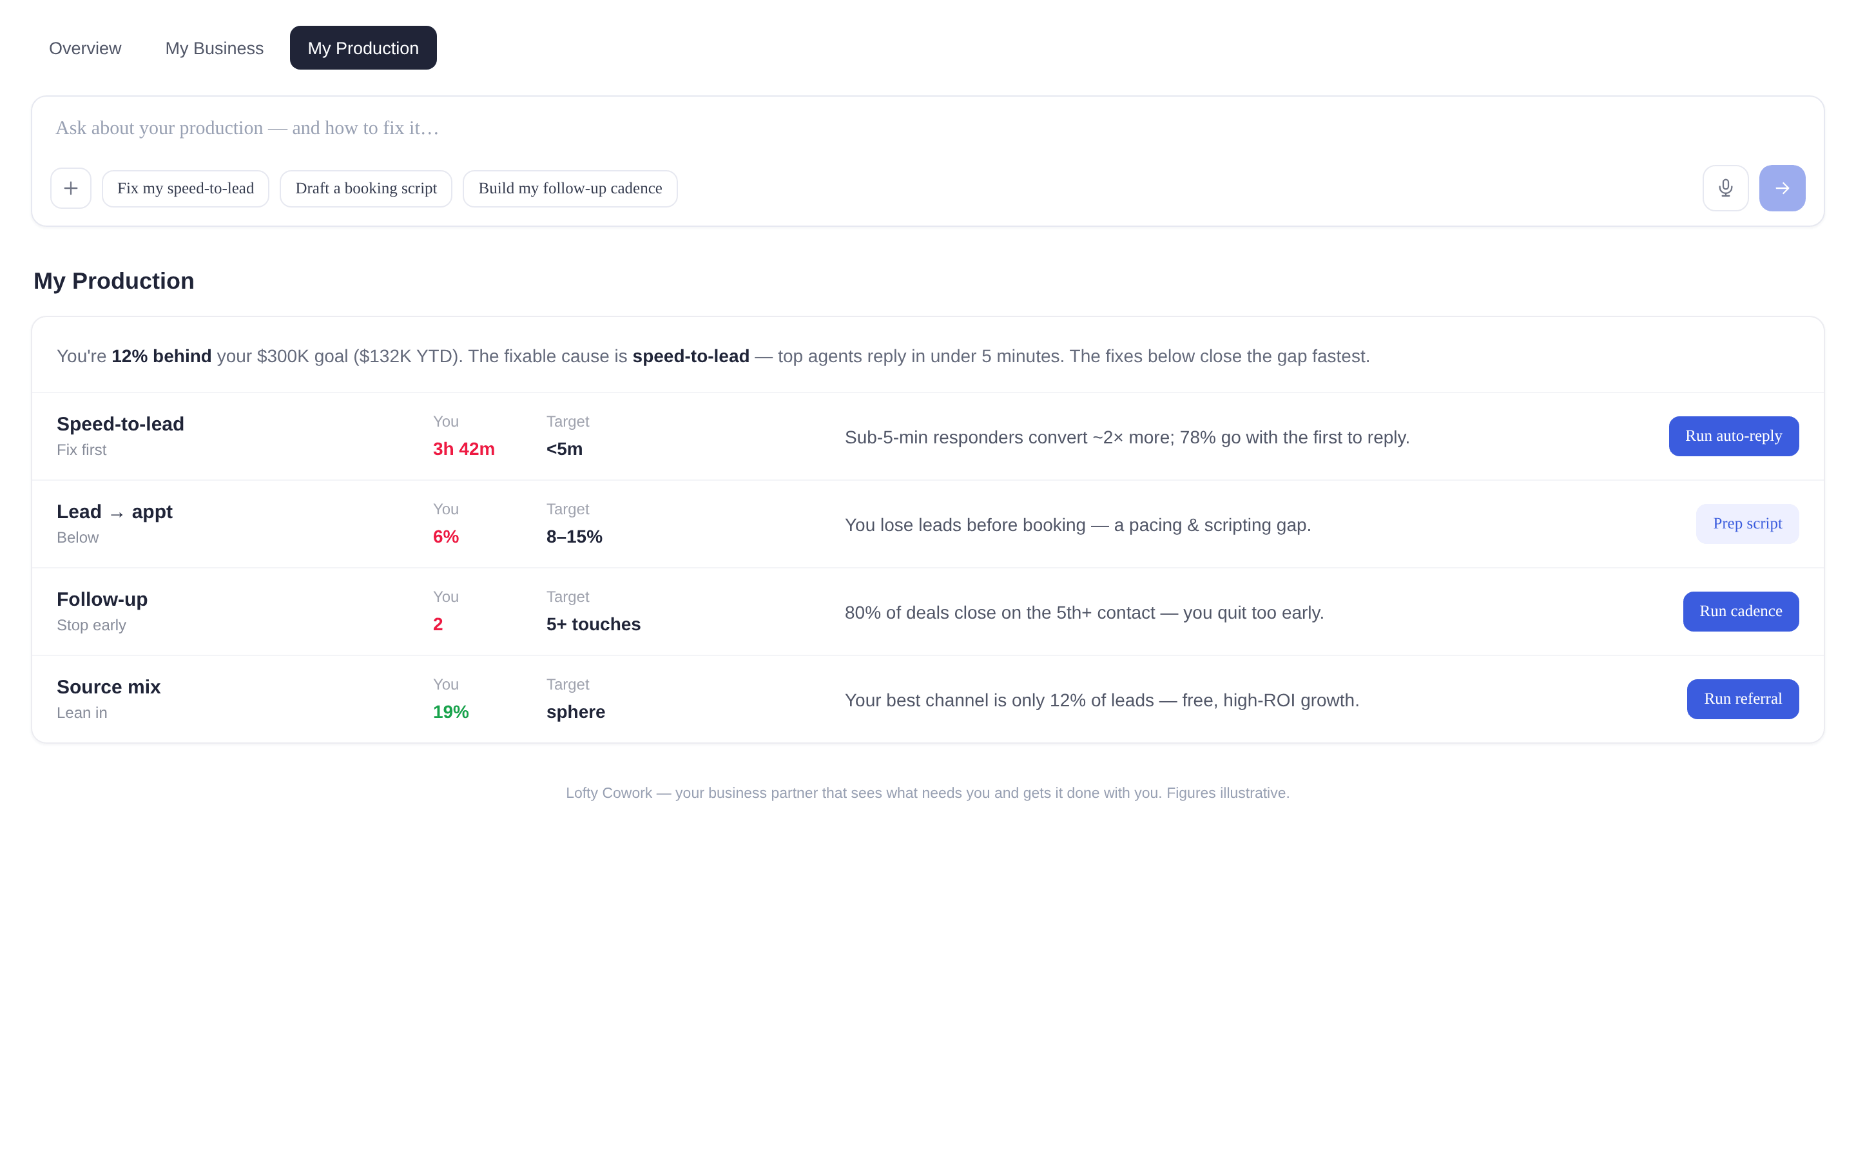1856x1160 pixels.
Task: Click the pacing & scripting gap text
Action: pos(1078,525)
